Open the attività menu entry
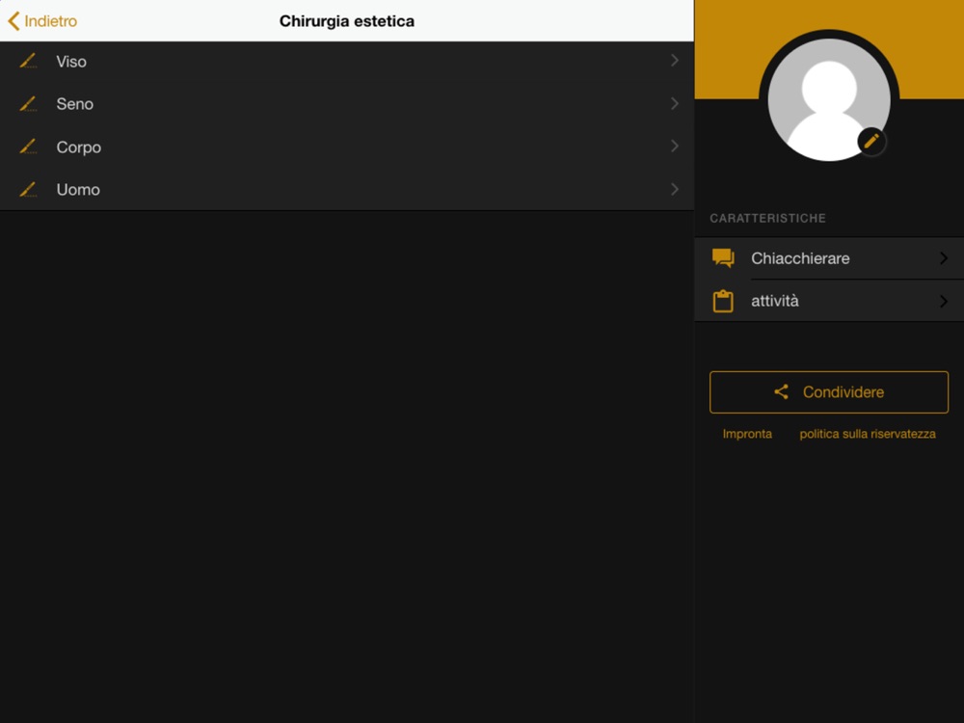This screenshot has height=723, width=964. [x=829, y=301]
